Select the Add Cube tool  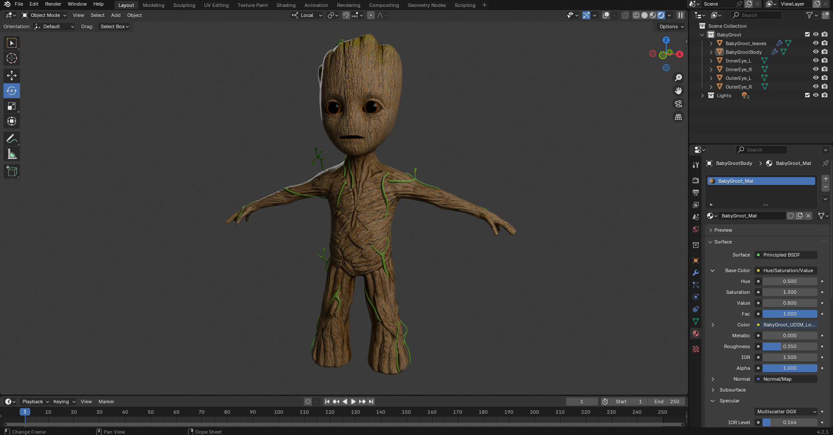click(12, 171)
